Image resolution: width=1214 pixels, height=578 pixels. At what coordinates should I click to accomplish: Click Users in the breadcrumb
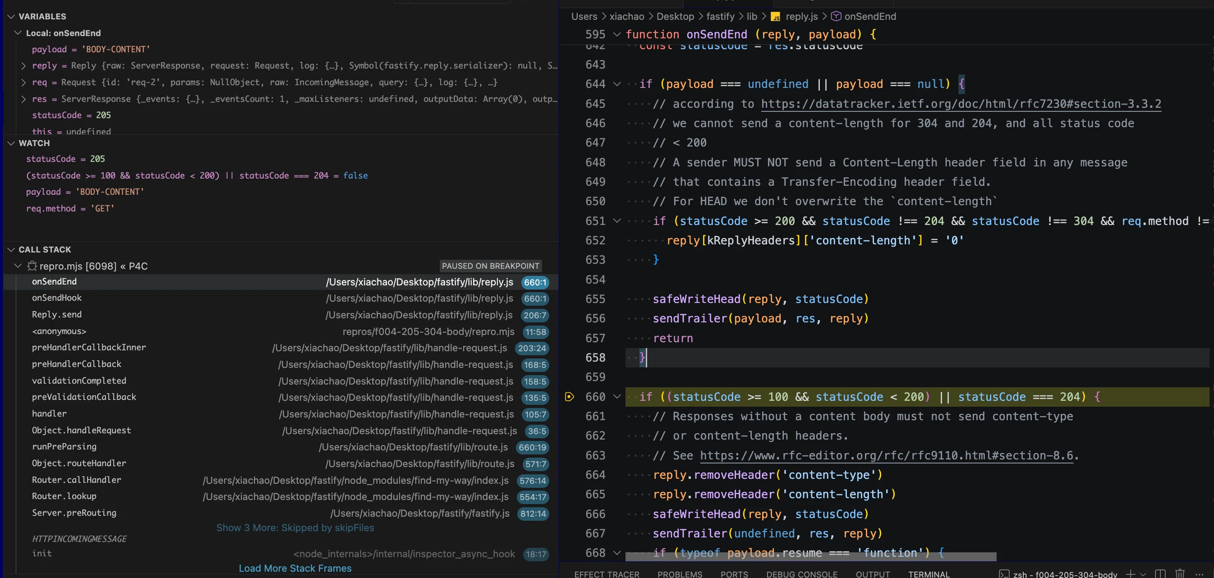tap(584, 17)
